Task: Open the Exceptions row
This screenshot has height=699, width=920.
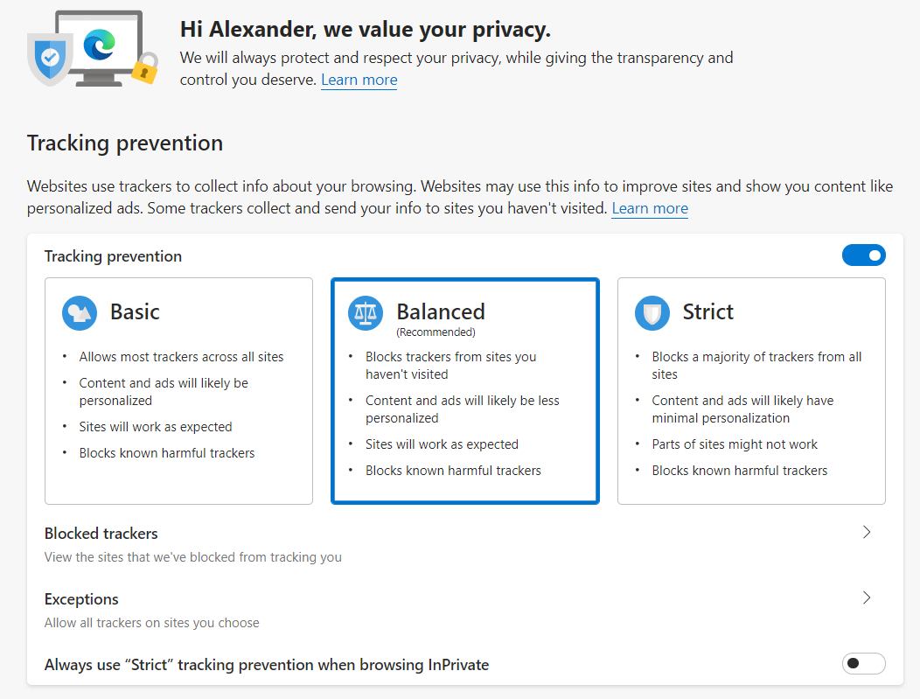Action: tap(465, 611)
